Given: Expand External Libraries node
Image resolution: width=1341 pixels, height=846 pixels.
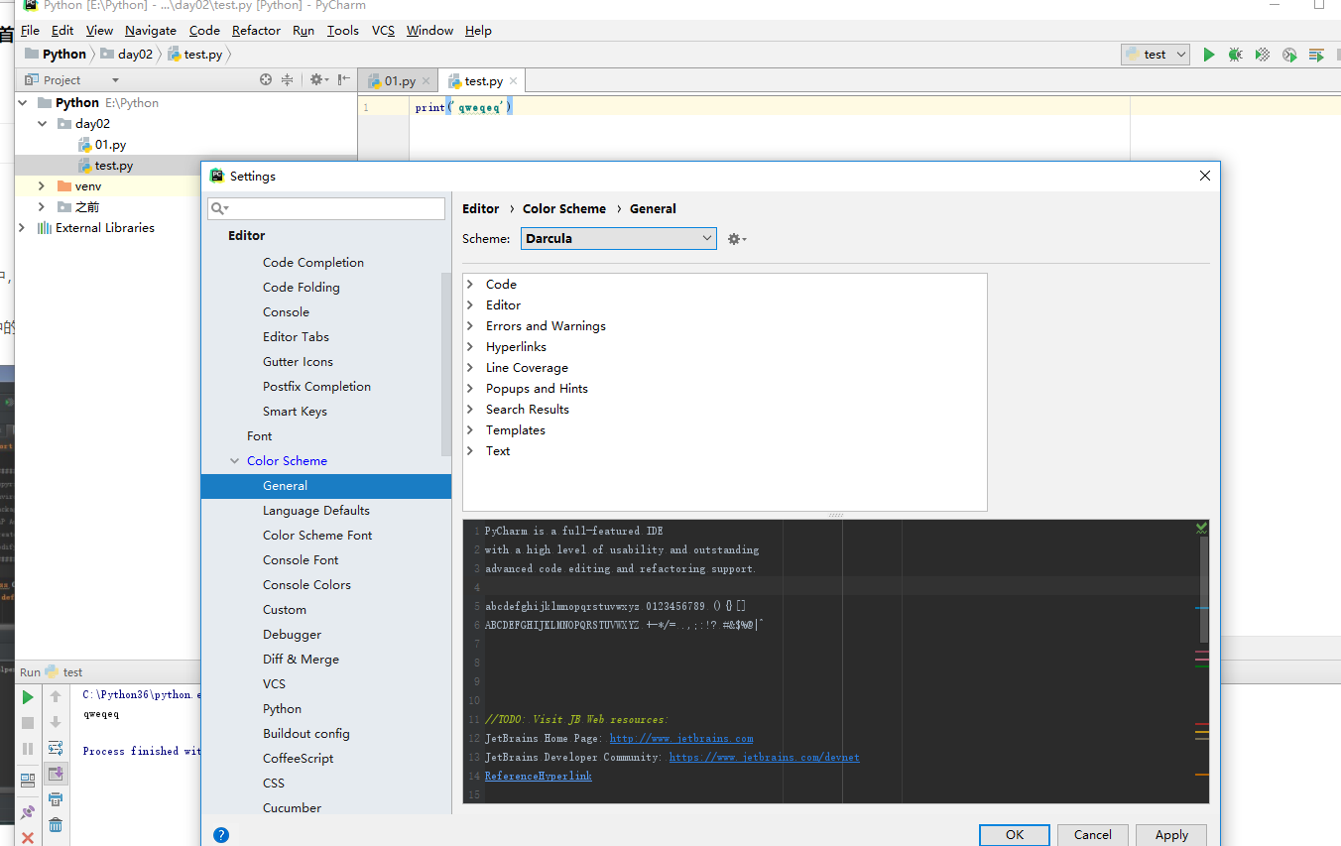Looking at the screenshot, I should pos(23,228).
